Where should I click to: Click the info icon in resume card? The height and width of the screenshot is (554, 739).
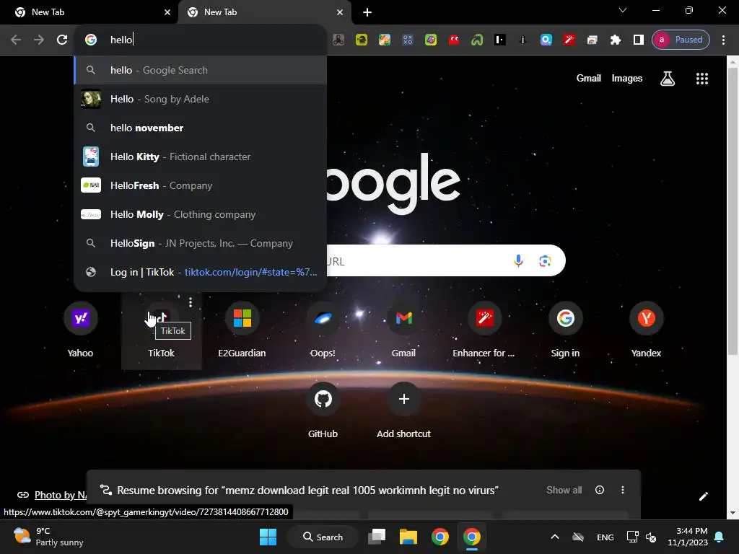(600, 490)
